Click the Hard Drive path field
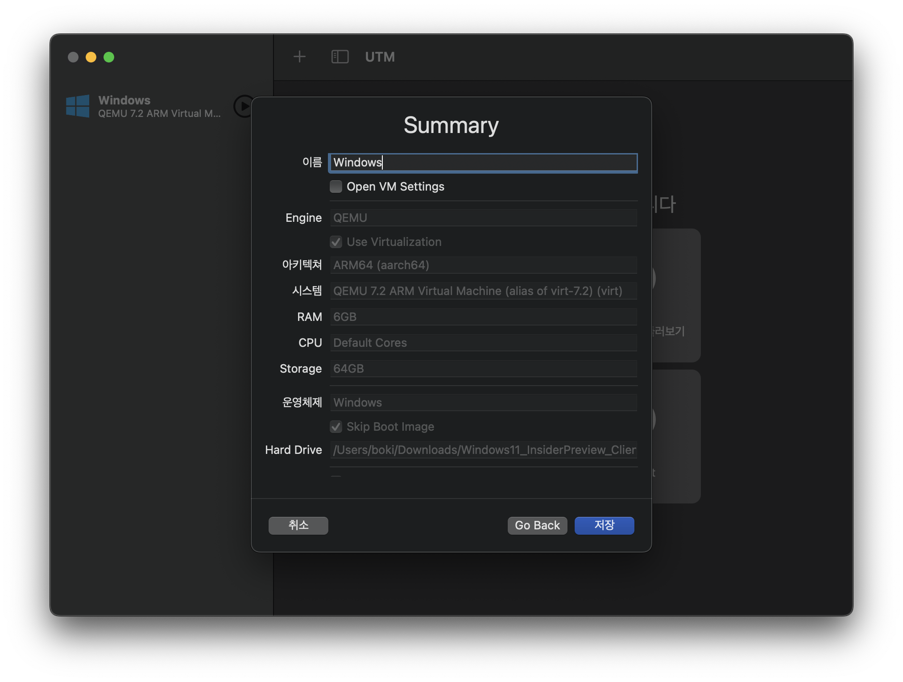The width and height of the screenshot is (903, 682). tap(483, 450)
